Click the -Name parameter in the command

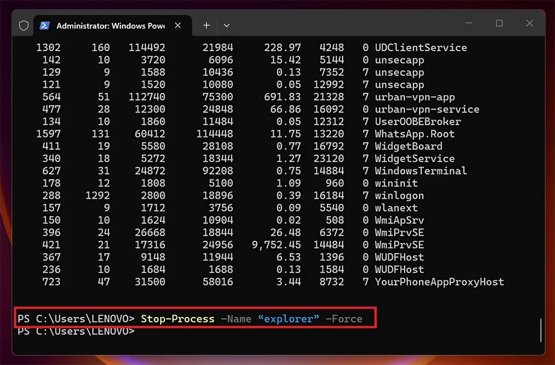pyautogui.click(x=236, y=319)
